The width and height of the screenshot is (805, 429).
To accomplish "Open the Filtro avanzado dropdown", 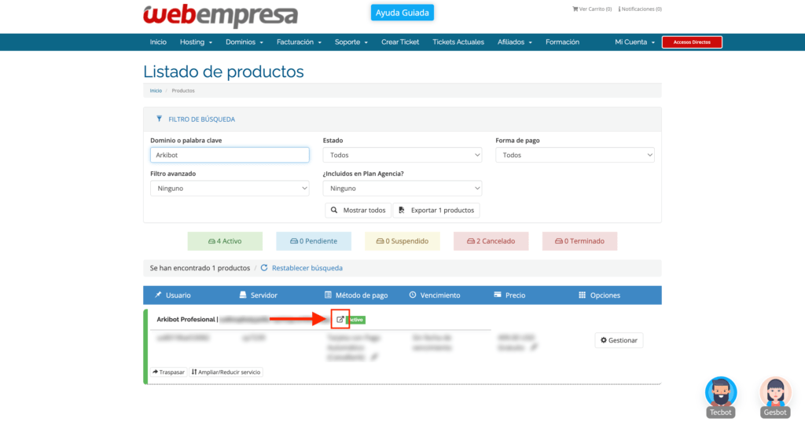I will pyautogui.click(x=230, y=189).
